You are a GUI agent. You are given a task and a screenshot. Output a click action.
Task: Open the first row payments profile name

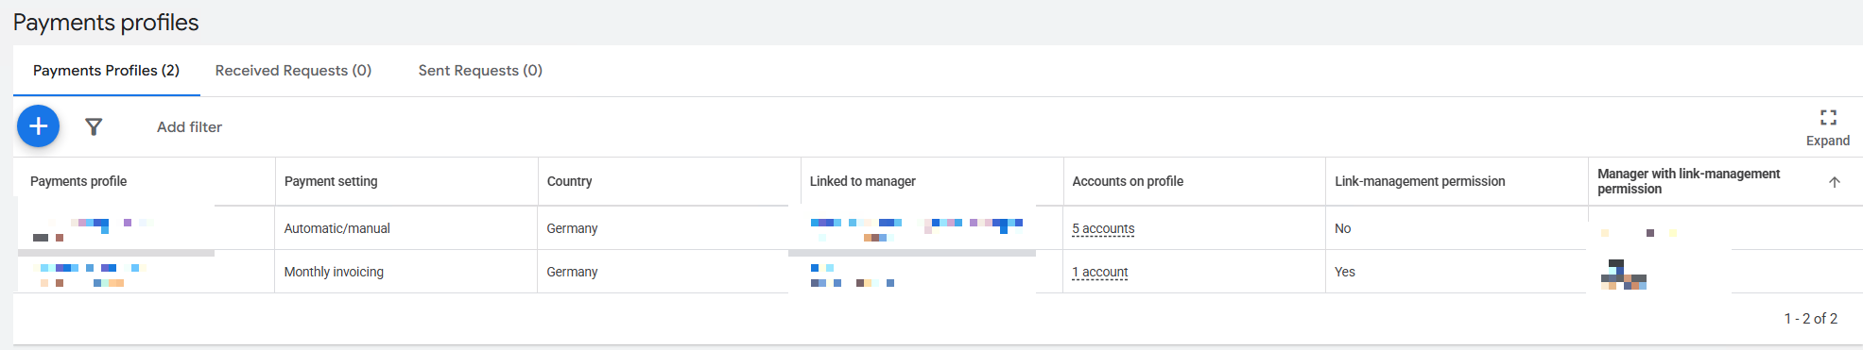(93, 229)
